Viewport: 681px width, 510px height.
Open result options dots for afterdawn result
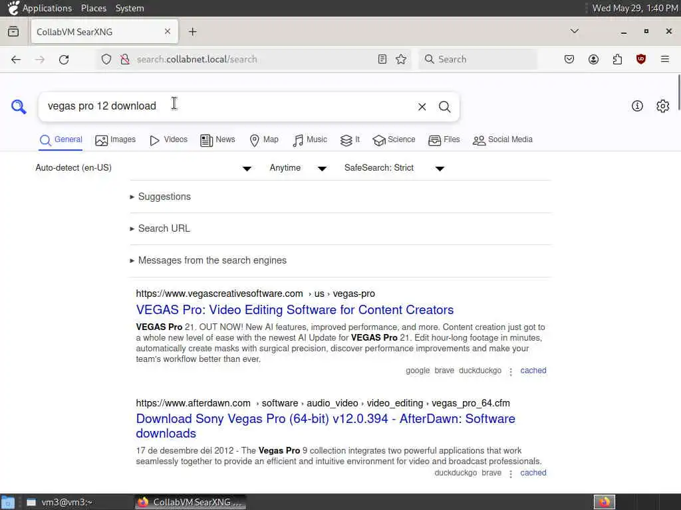pyautogui.click(x=511, y=474)
